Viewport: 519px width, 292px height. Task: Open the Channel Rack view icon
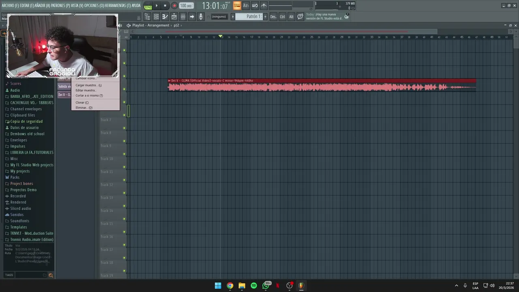tap(156, 17)
